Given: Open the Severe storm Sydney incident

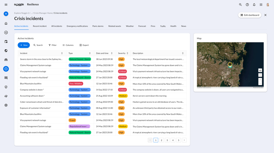Looking at the screenshot, I should tap(41, 59).
